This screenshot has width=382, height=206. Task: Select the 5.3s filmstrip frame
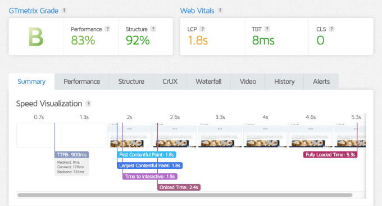pyautogui.click(x=350, y=135)
